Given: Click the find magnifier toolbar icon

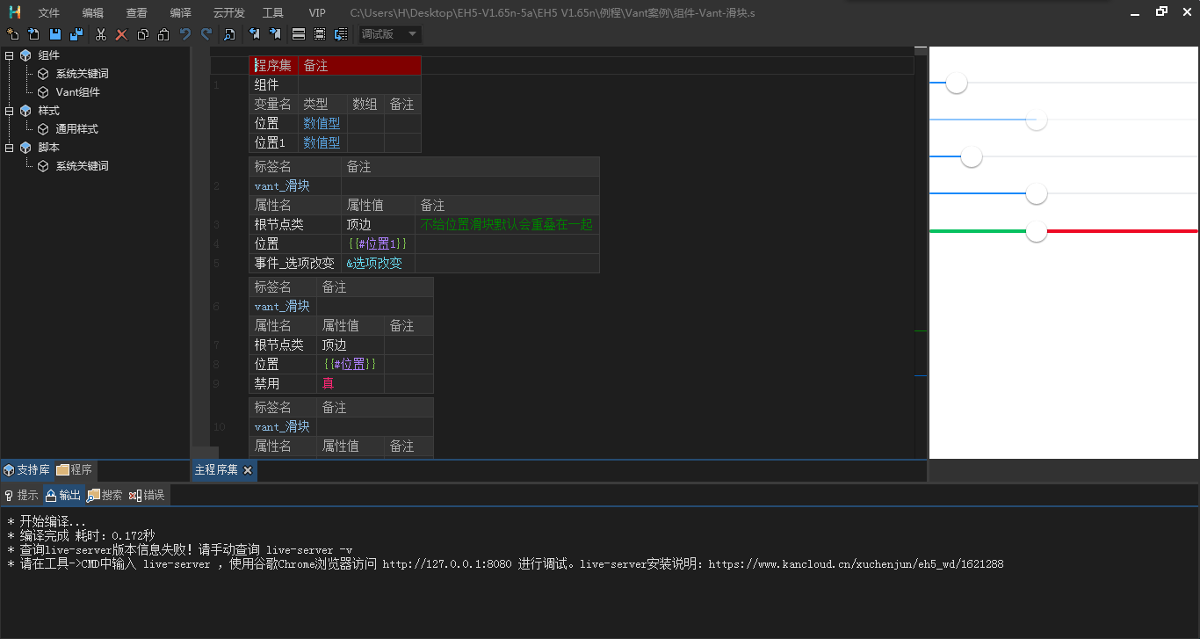Looking at the screenshot, I should click(x=229, y=34).
